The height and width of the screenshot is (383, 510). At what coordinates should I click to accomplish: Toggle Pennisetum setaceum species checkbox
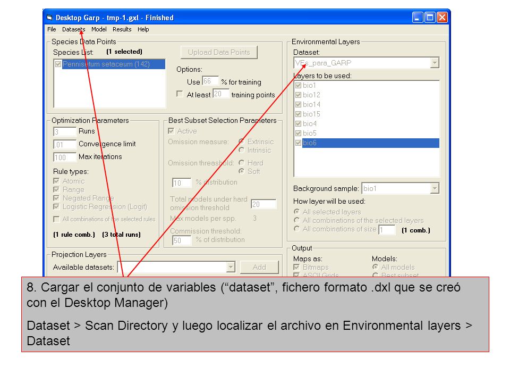pos(58,64)
